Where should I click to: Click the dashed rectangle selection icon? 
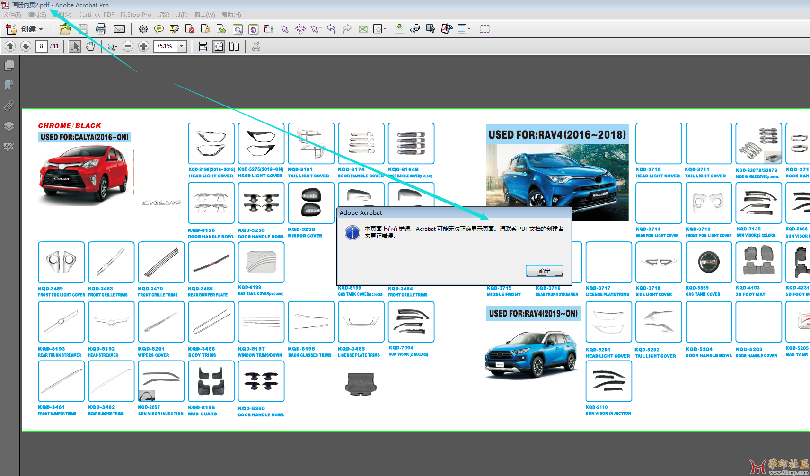[x=484, y=29]
